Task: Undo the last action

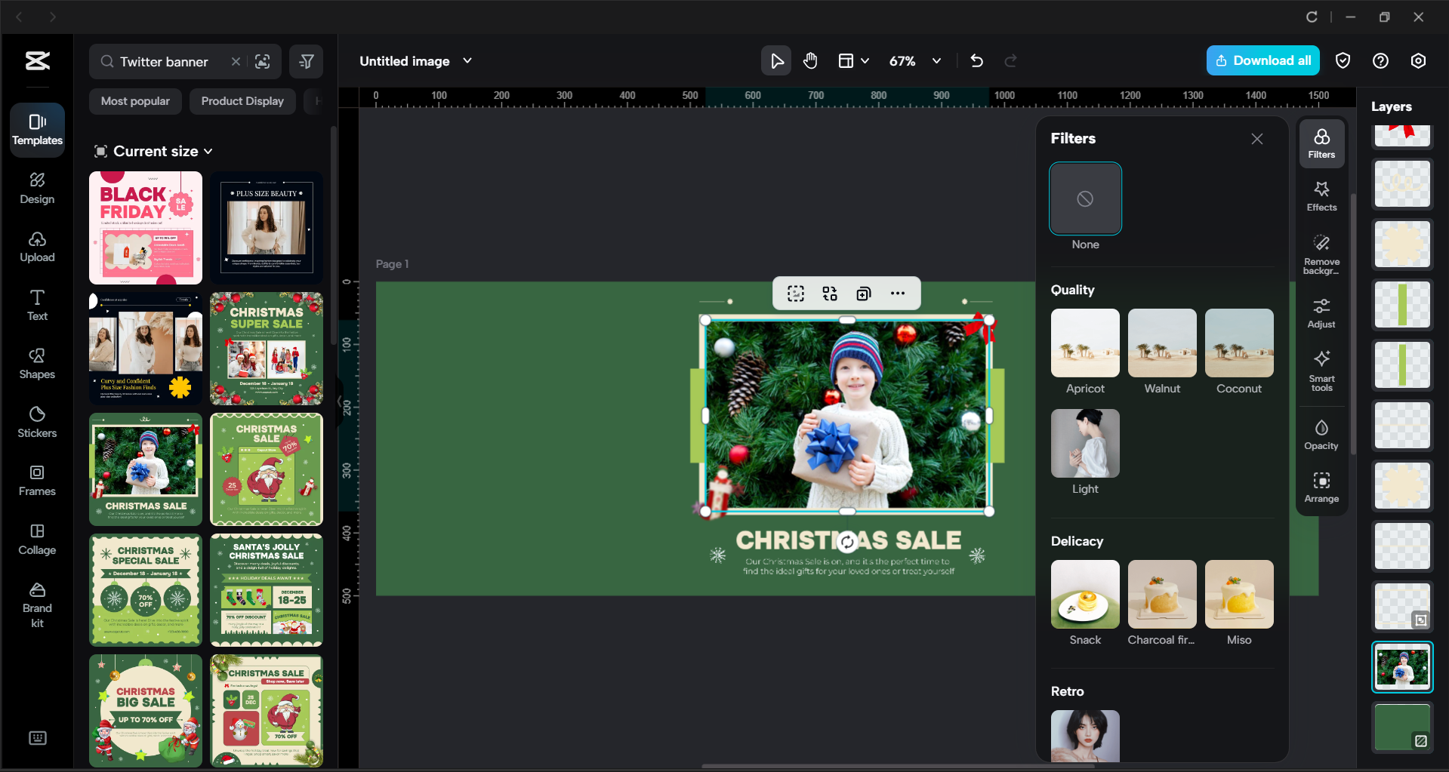Action: [x=976, y=60]
